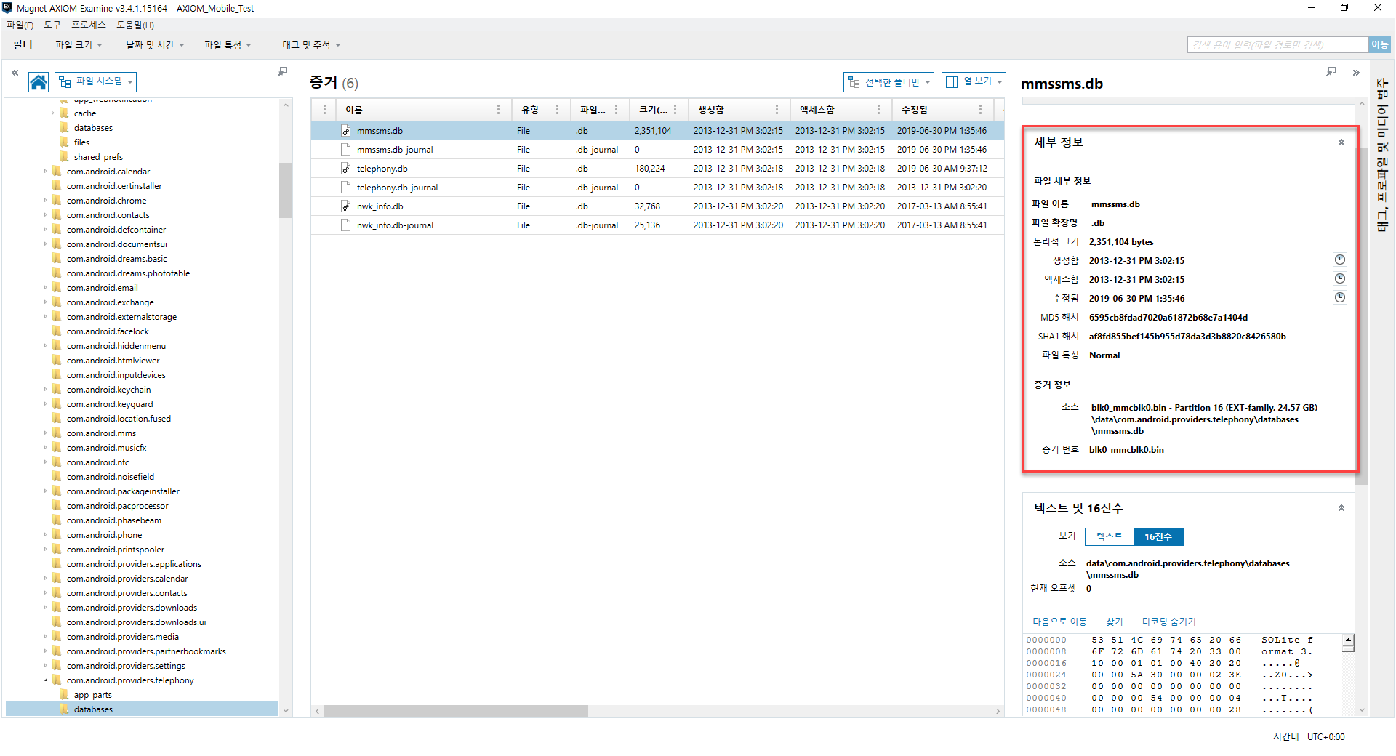Select the com.android.providers.contacts folder
The image size is (1396, 756).
pyautogui.click(x=127, y=593)
